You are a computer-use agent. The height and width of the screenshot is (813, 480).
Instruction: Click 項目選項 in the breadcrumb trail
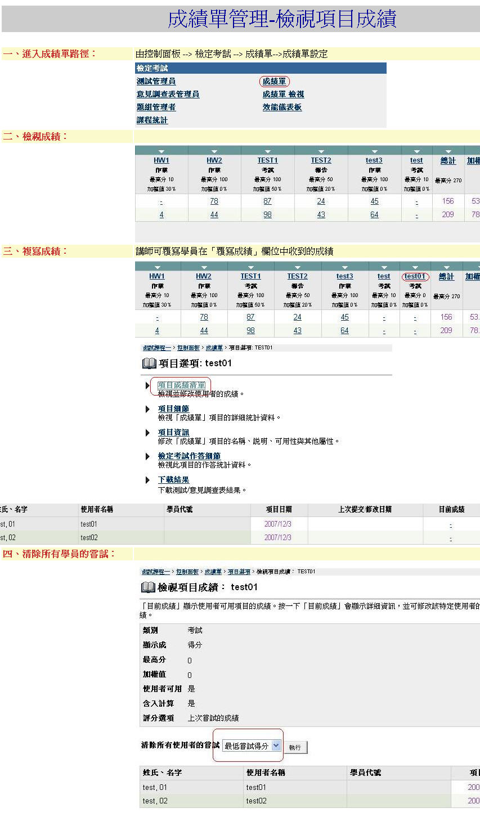239,572
